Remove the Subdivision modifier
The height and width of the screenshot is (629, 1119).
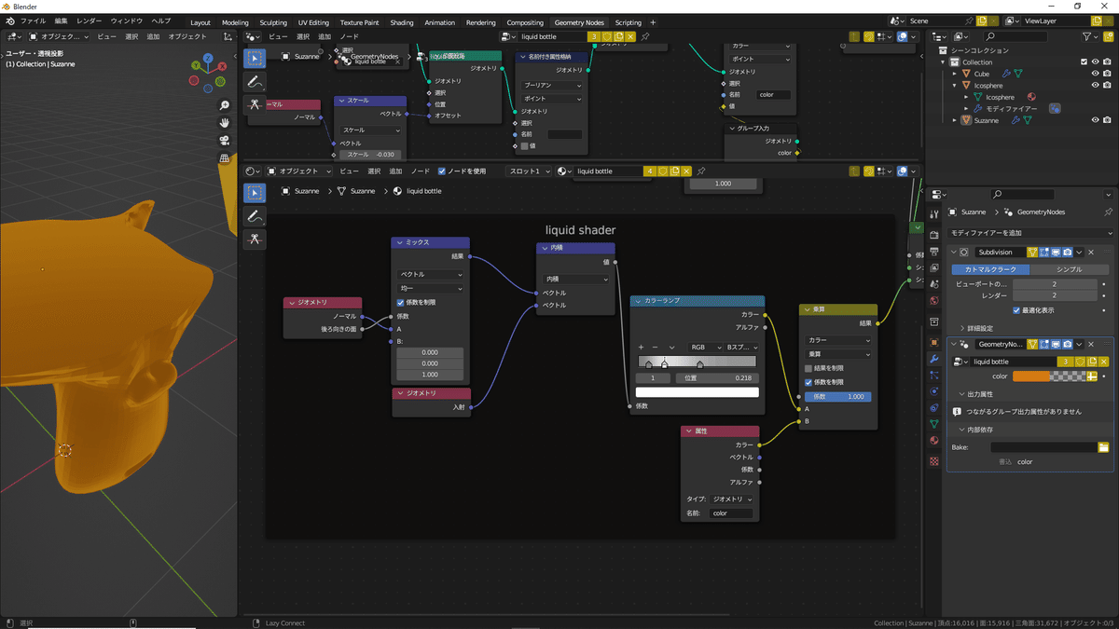[x=1091, y=253]
